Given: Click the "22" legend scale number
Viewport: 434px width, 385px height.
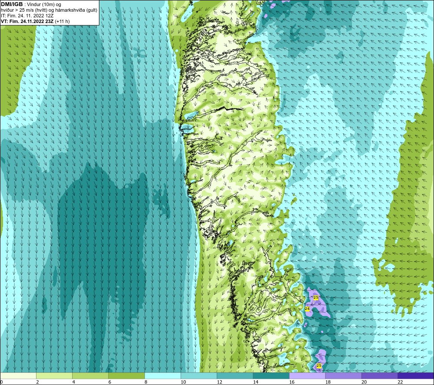Looking at the screenshot, I should pyautogui.click(x=400, y=382).
